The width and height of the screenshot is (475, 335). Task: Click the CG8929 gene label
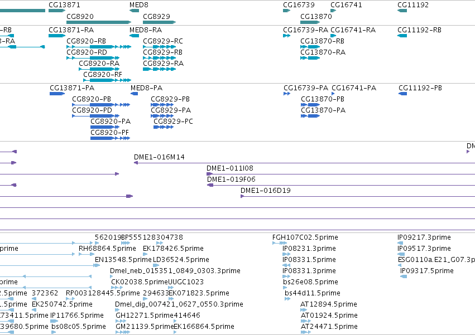156,16
